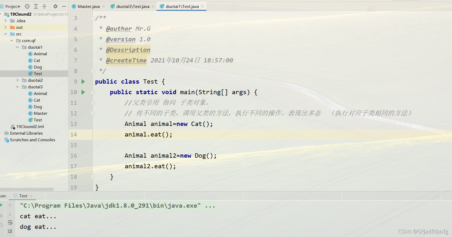Image resolution: width=452 pixels, height=237 pixels.
Task: Close the Master.java tab
Action: pos(103,6)
